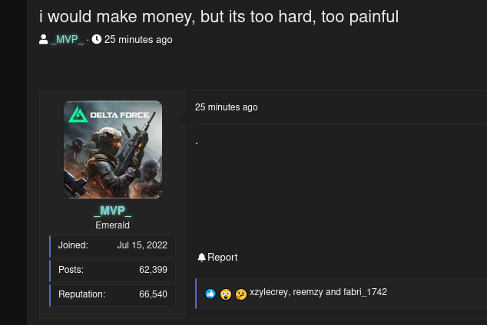Click the Report link
487x325 pixels.
click(x=223, y=257)
